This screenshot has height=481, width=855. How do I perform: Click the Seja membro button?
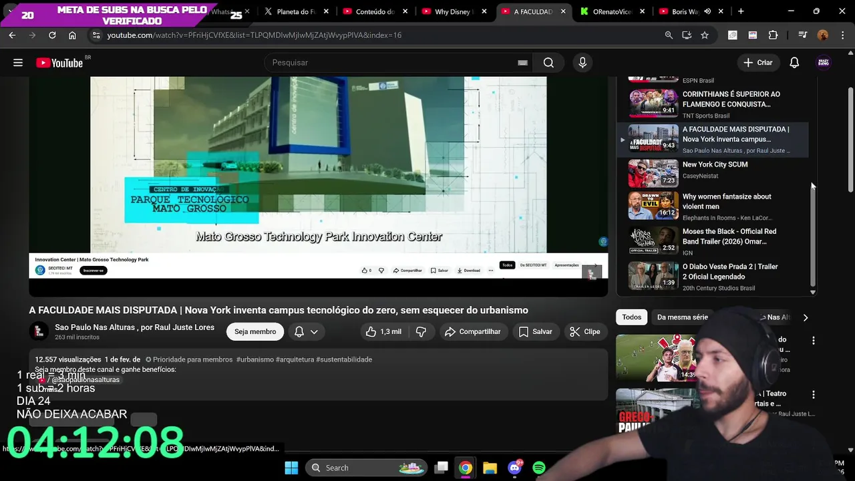(255, 331)
